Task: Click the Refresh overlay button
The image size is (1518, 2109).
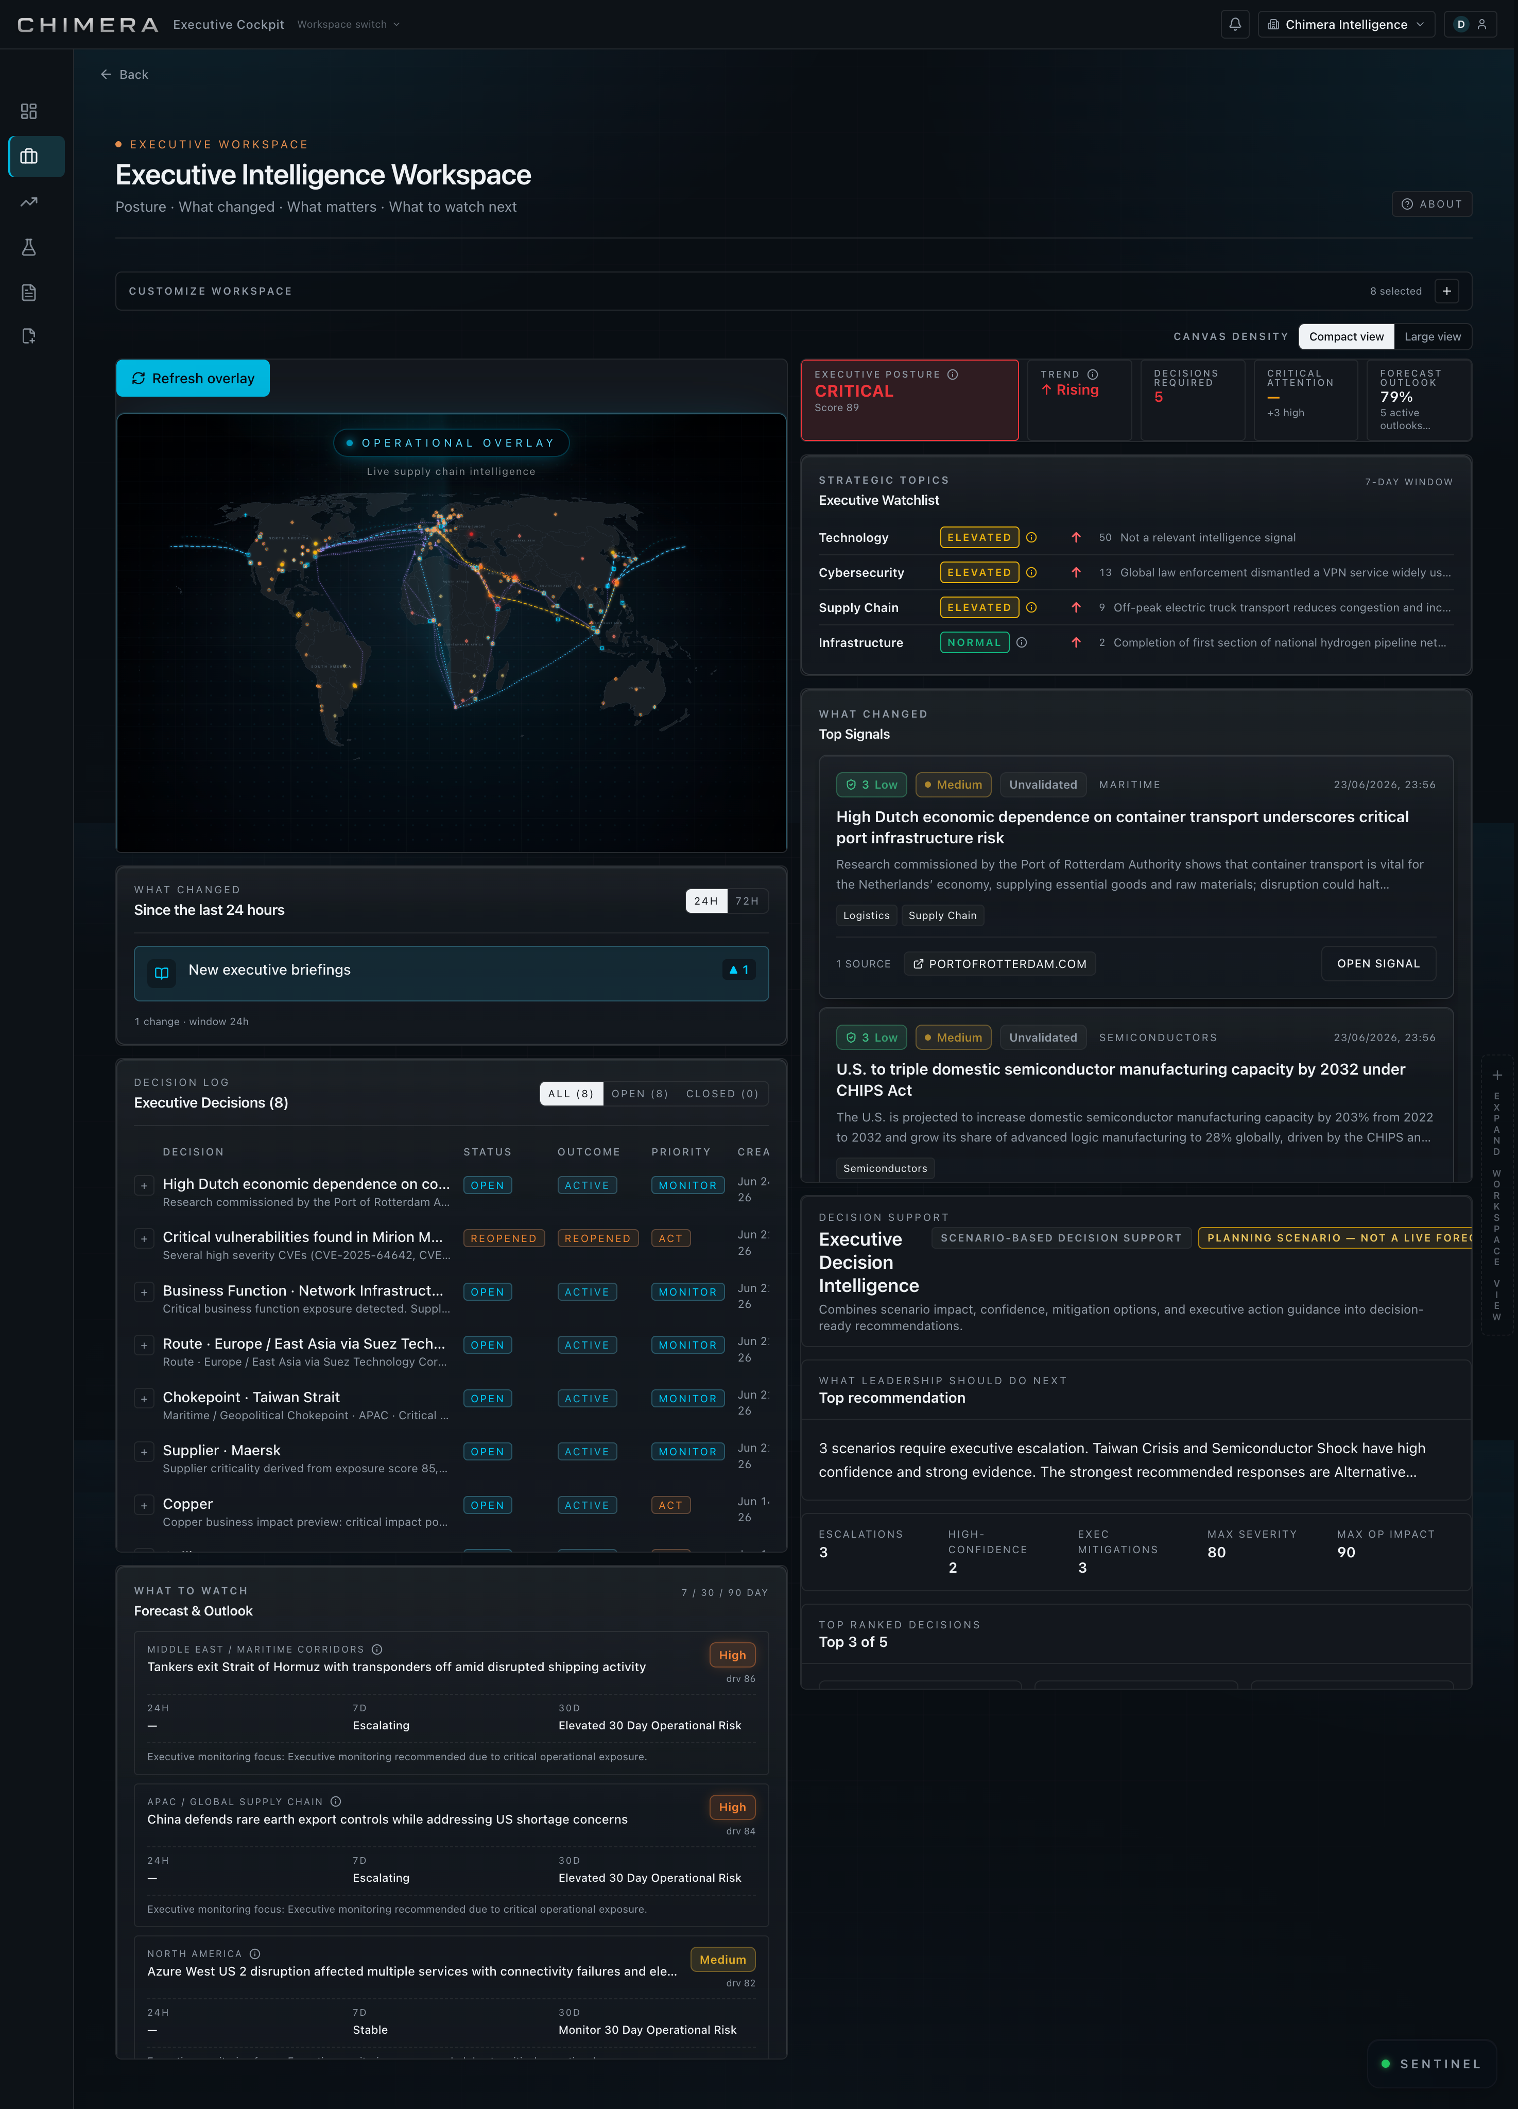Action: (193, 379)
